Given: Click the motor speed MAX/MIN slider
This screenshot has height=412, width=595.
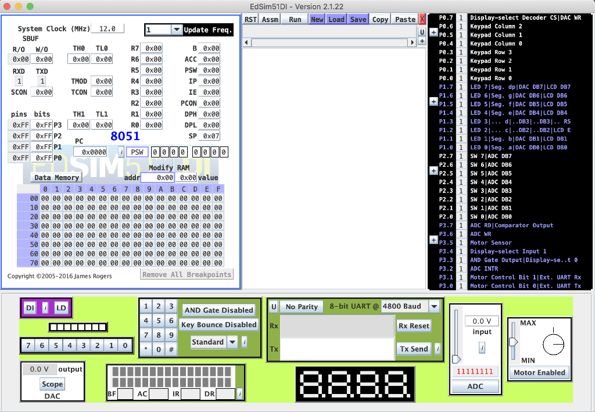Looking at the screenshot, I should [x=513, y=342].
